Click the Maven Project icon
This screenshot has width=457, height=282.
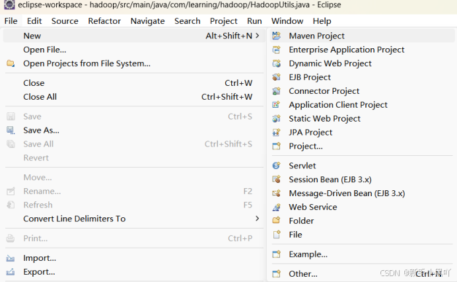276,36
